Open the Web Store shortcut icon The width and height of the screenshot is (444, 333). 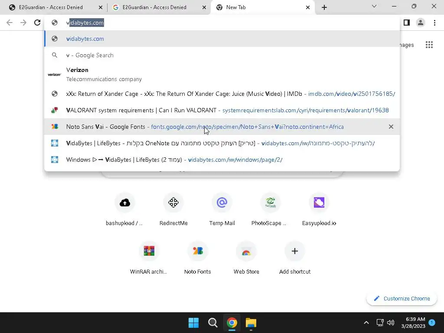pyautogui.click(x=246, y=251)
